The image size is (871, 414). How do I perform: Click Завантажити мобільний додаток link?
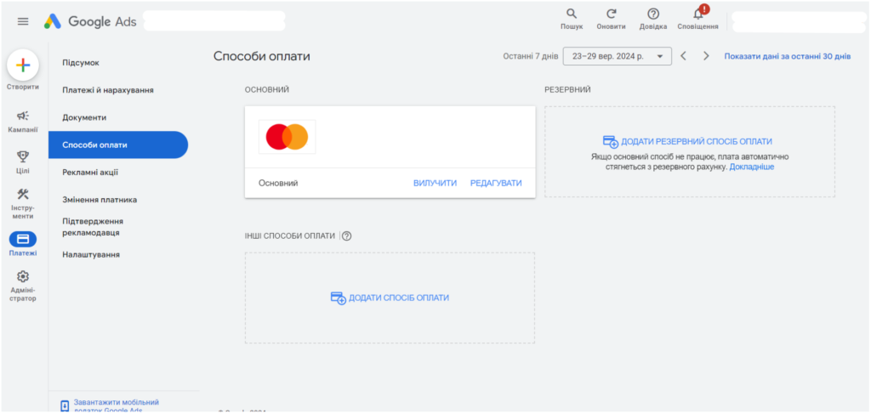[x=116, y=405]
